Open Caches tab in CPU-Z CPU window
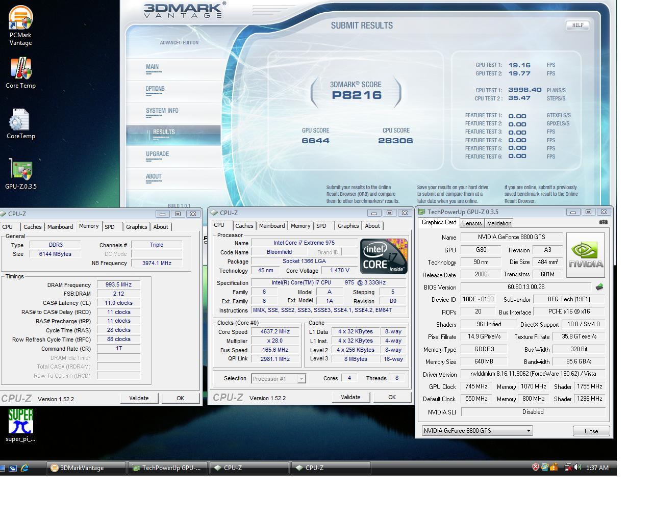The image size is (653, 522). [244, 225]
